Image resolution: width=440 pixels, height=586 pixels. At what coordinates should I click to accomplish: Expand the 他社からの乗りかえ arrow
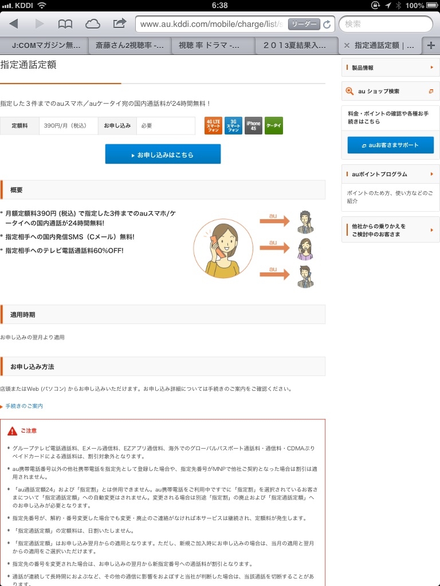[x=432, y=230]
